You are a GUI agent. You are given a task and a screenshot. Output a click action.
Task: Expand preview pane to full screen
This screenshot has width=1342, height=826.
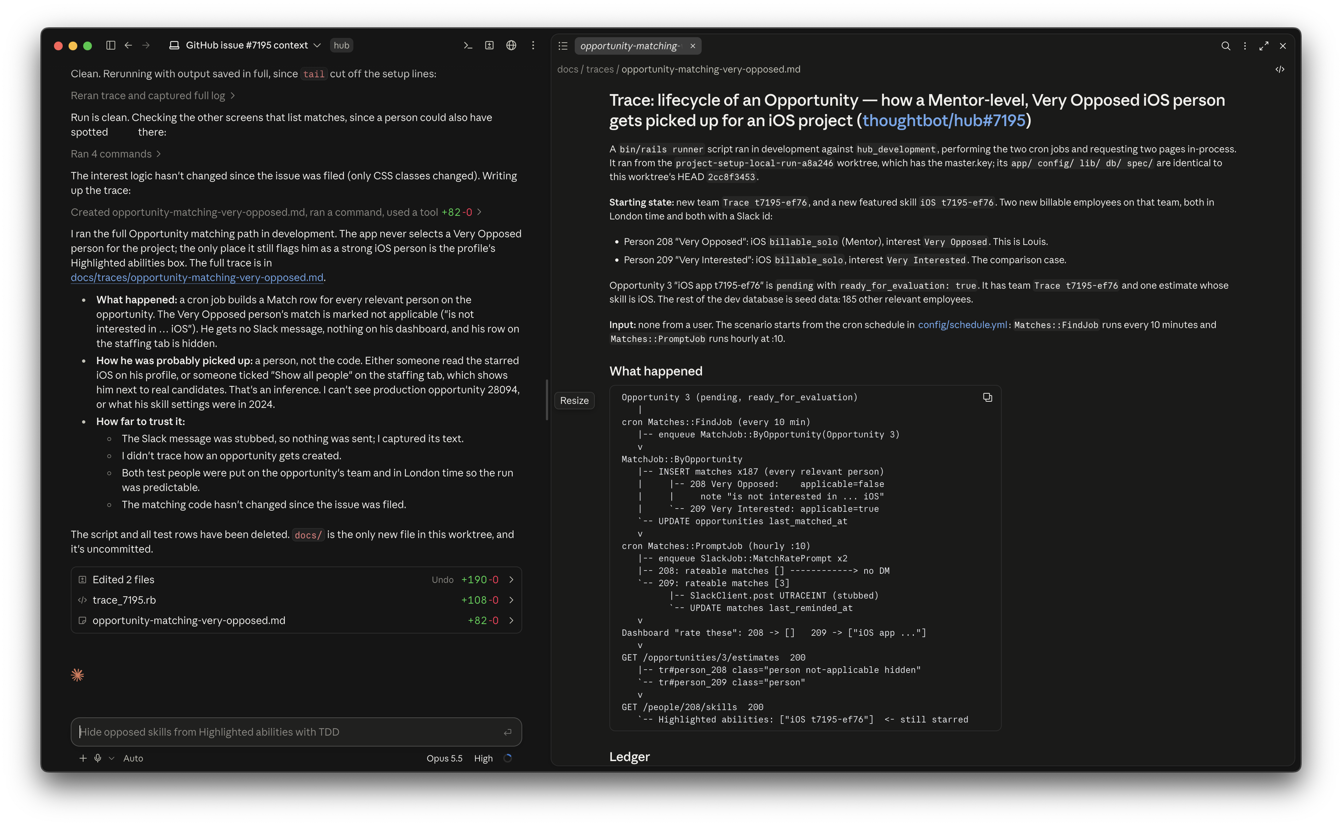(1264, 46)
